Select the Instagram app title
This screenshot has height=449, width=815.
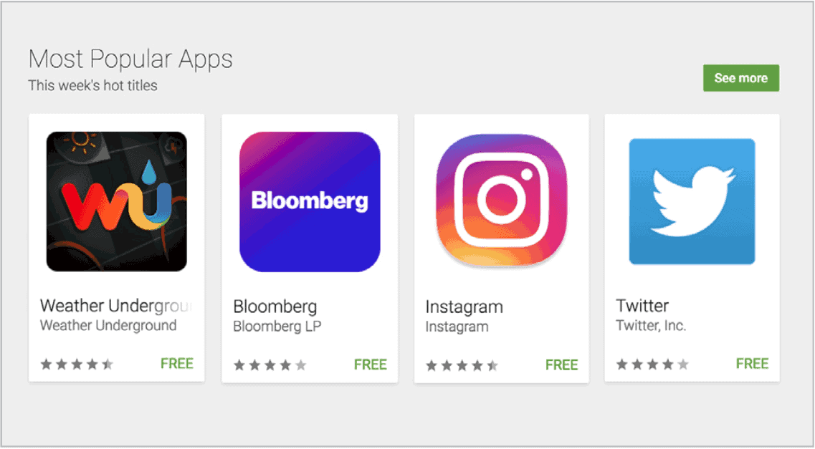click(464, 307)
